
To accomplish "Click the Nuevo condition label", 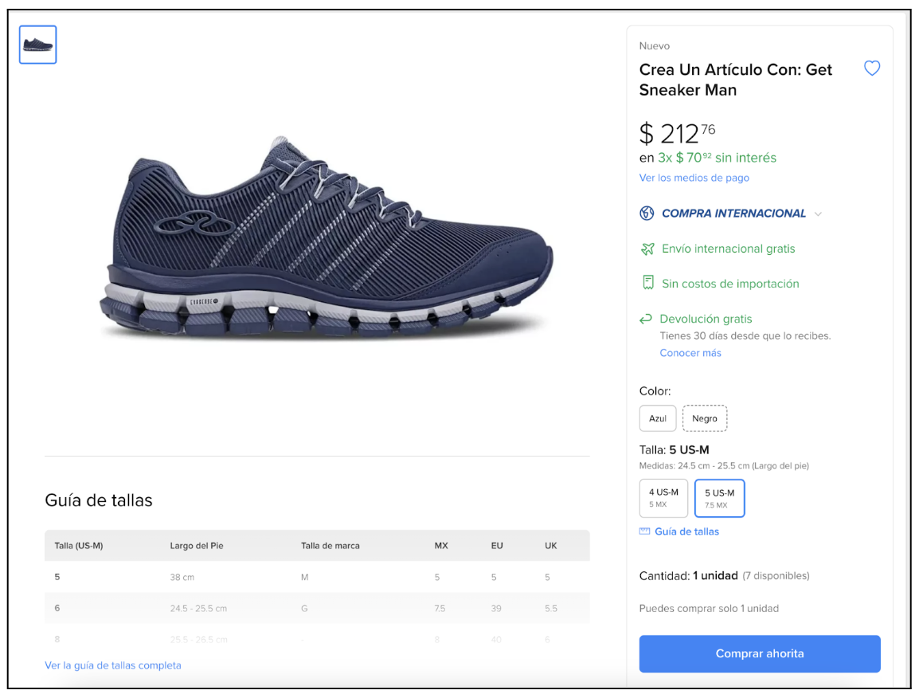I will pos(654,46).
